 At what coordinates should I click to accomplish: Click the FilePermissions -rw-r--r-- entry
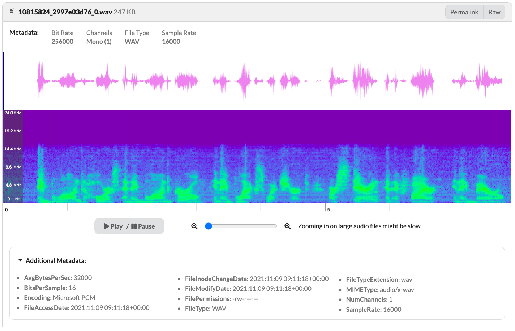point(221,299)
